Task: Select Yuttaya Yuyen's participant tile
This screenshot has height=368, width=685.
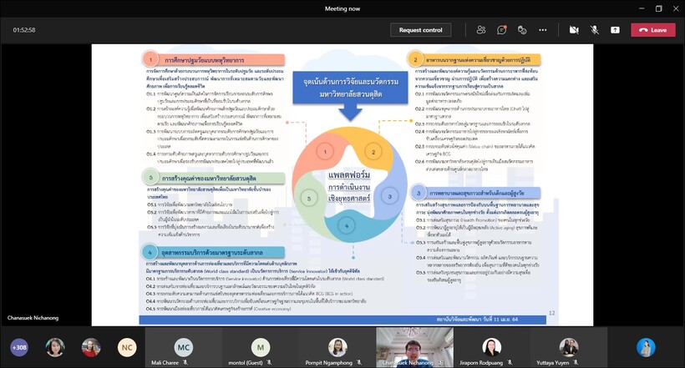Action: [x=568, y=347]
